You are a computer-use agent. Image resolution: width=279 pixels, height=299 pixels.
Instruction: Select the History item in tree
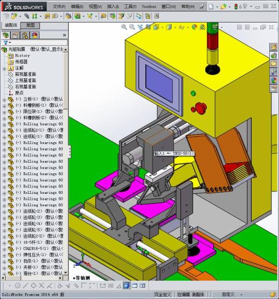pyautogui.click(x=23, y=55)
